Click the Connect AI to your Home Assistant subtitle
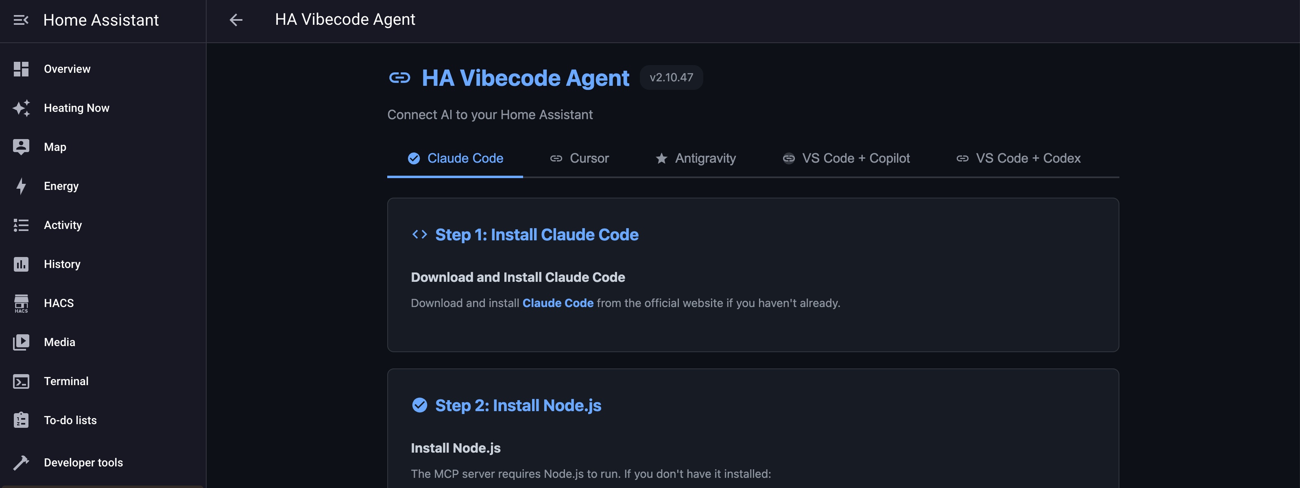Screen dimensions: 1300x488 pos(490,115)
